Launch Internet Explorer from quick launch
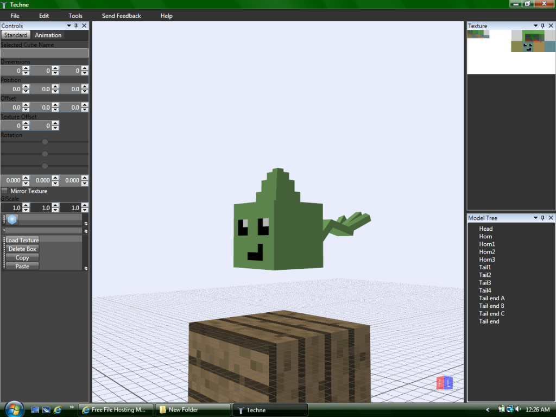 [x=58, y=410]
